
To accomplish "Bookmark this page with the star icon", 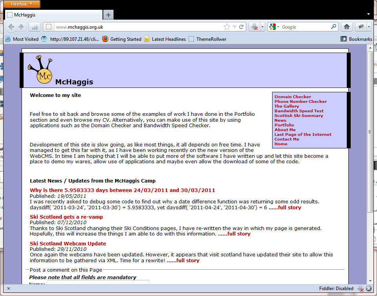I will click(x=227, y=27).
